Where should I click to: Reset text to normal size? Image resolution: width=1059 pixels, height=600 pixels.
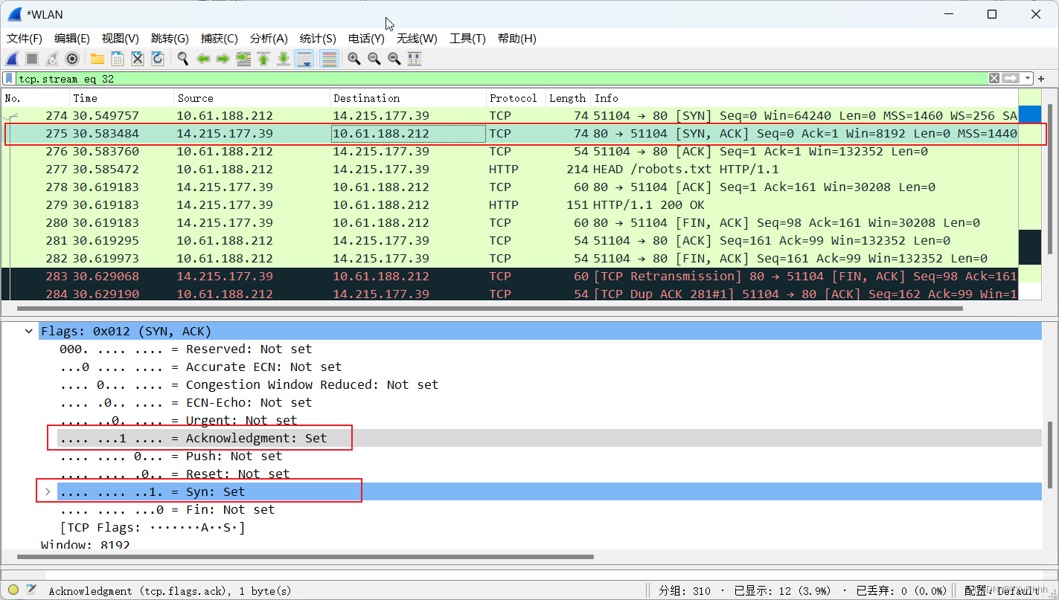pyautogui.click(x=394, y=59)
